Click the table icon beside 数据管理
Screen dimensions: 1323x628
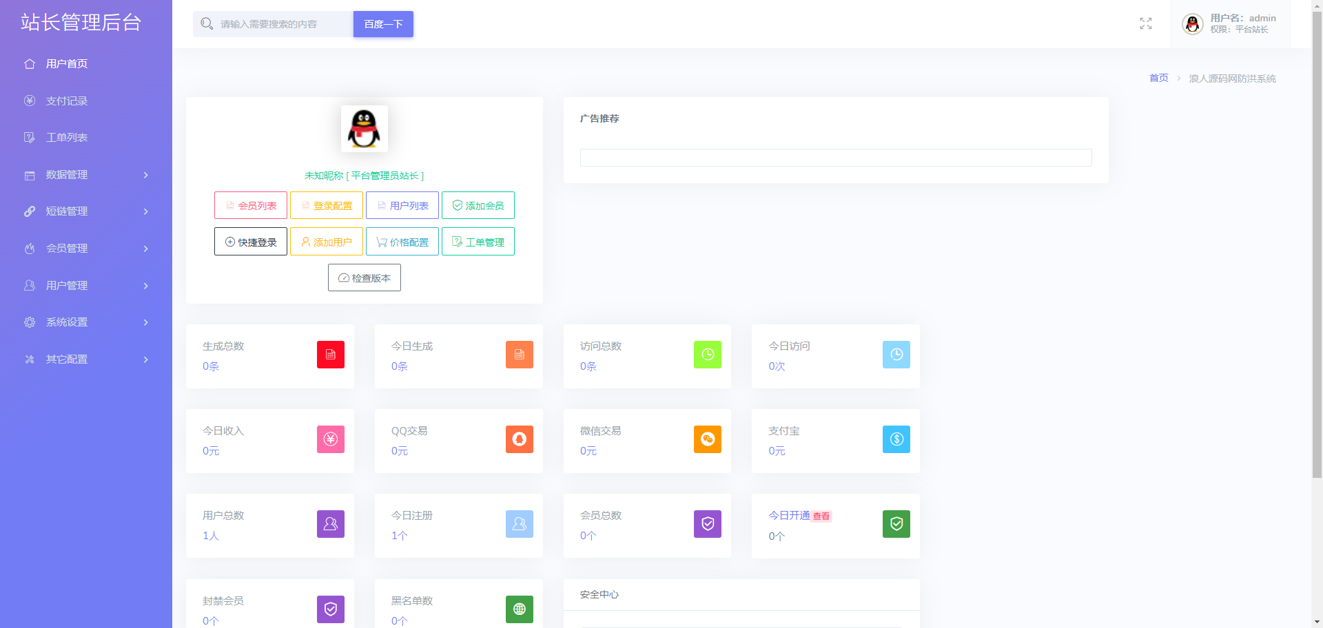30,175
